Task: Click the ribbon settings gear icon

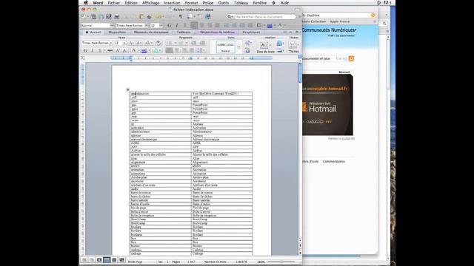Action: 297,32
